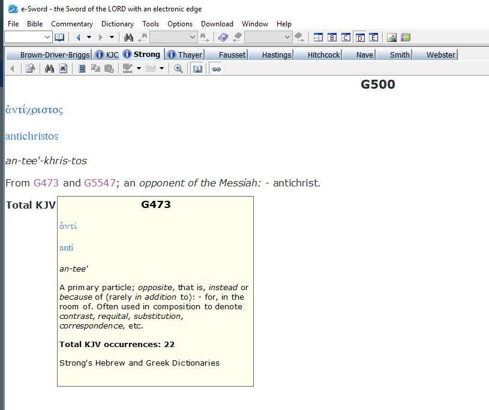Viewport: 489px width, 410px height.
Task: Click the document text page icon
Action: point(82,68)
